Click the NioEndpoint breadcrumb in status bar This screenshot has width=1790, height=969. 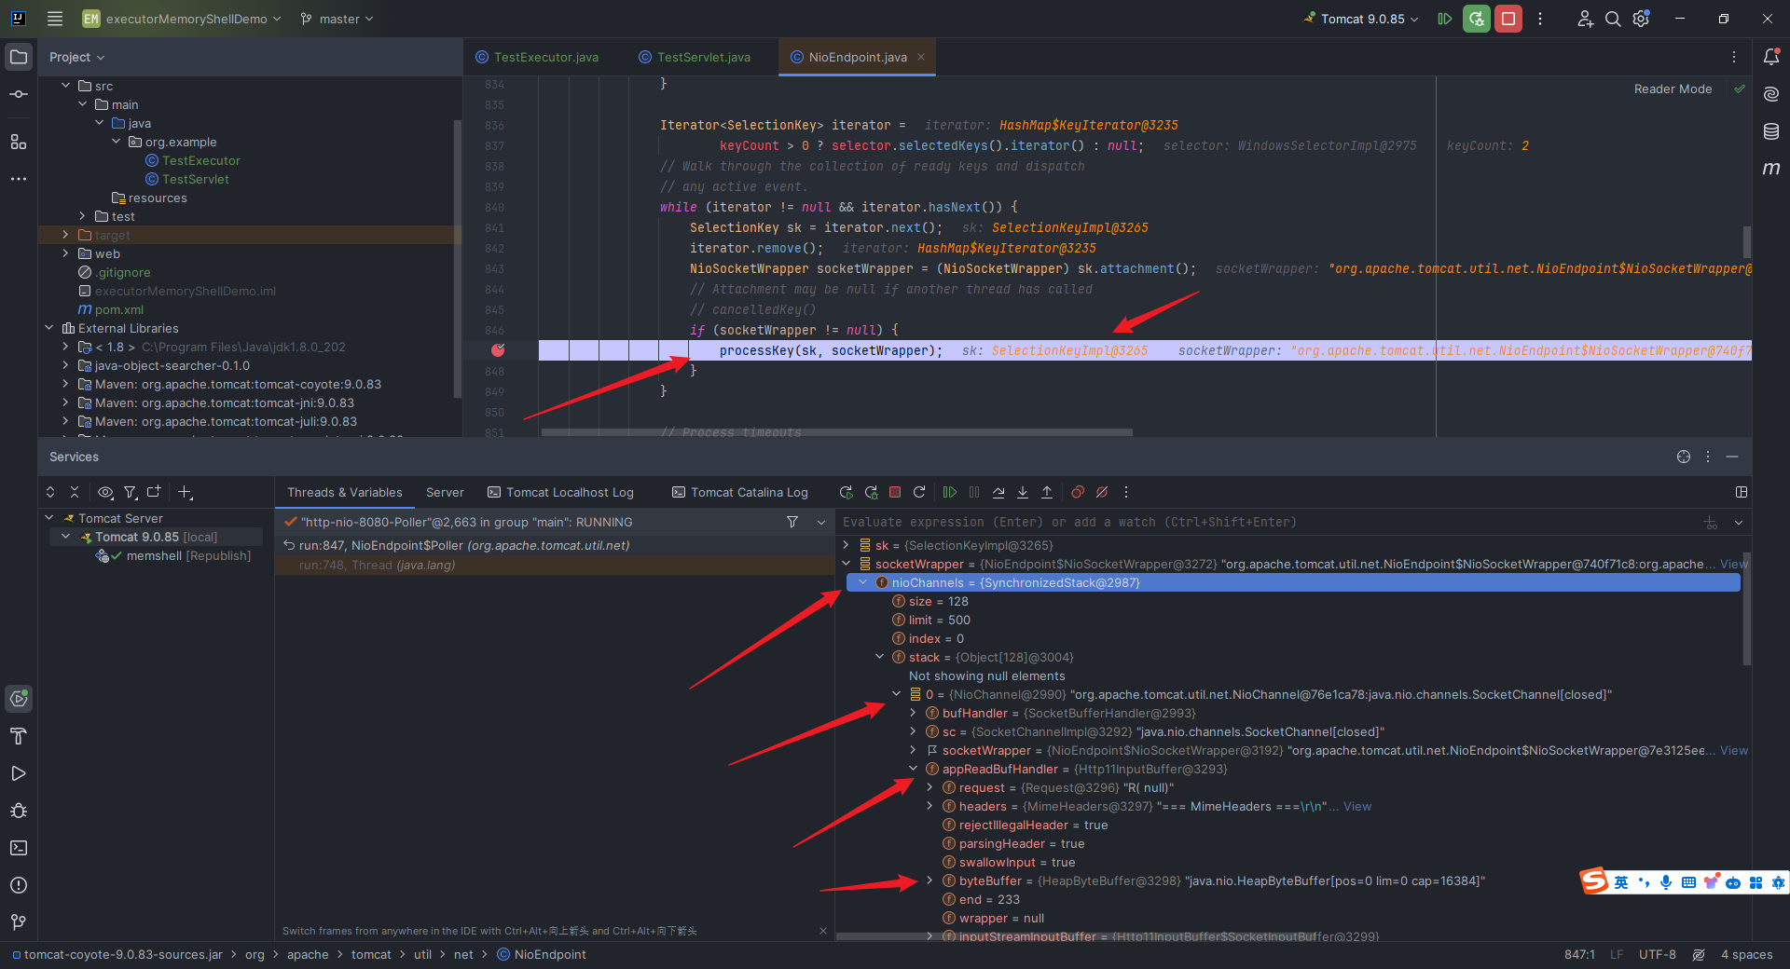[x=542, y=954]
